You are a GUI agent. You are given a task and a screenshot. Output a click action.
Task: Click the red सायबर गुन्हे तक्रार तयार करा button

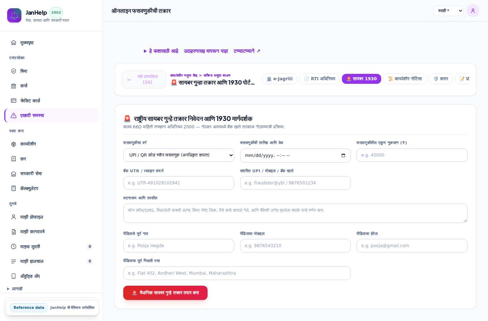click(x=165, y=293)
